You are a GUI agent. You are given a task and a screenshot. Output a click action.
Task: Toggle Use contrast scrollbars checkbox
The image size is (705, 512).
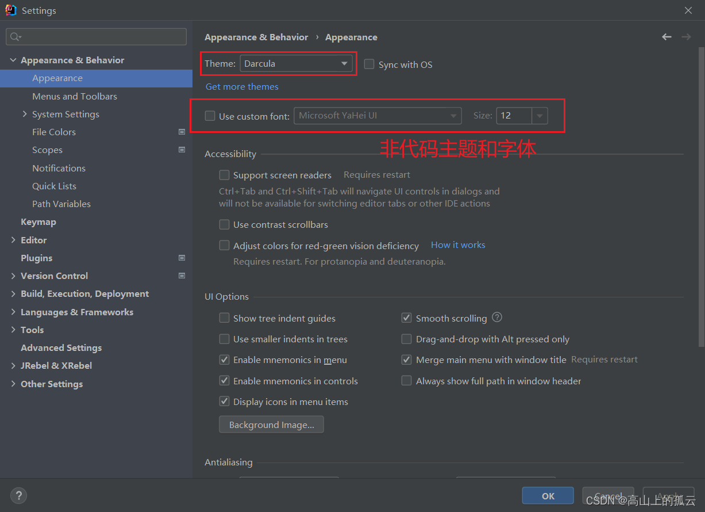(x=224, y=224)
